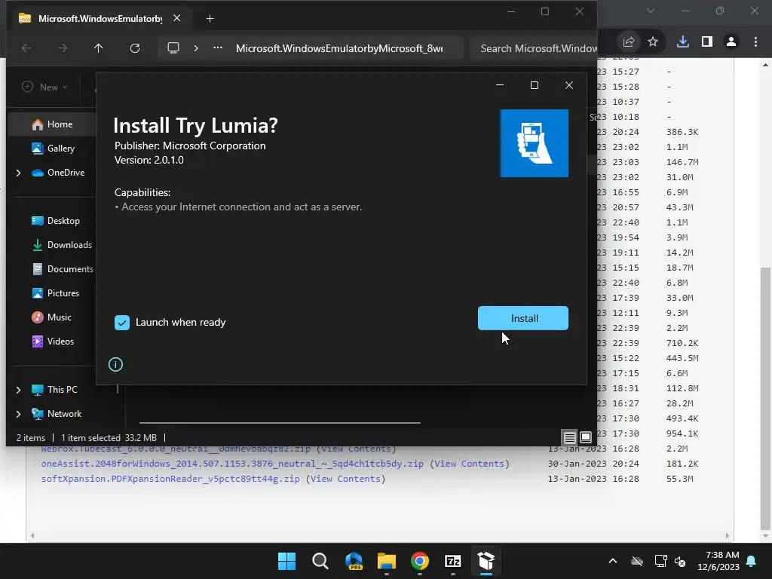The height and width of the screenshot is (579, 772).
Task: Open the Windows Start menu
Action: click(287, 561)
